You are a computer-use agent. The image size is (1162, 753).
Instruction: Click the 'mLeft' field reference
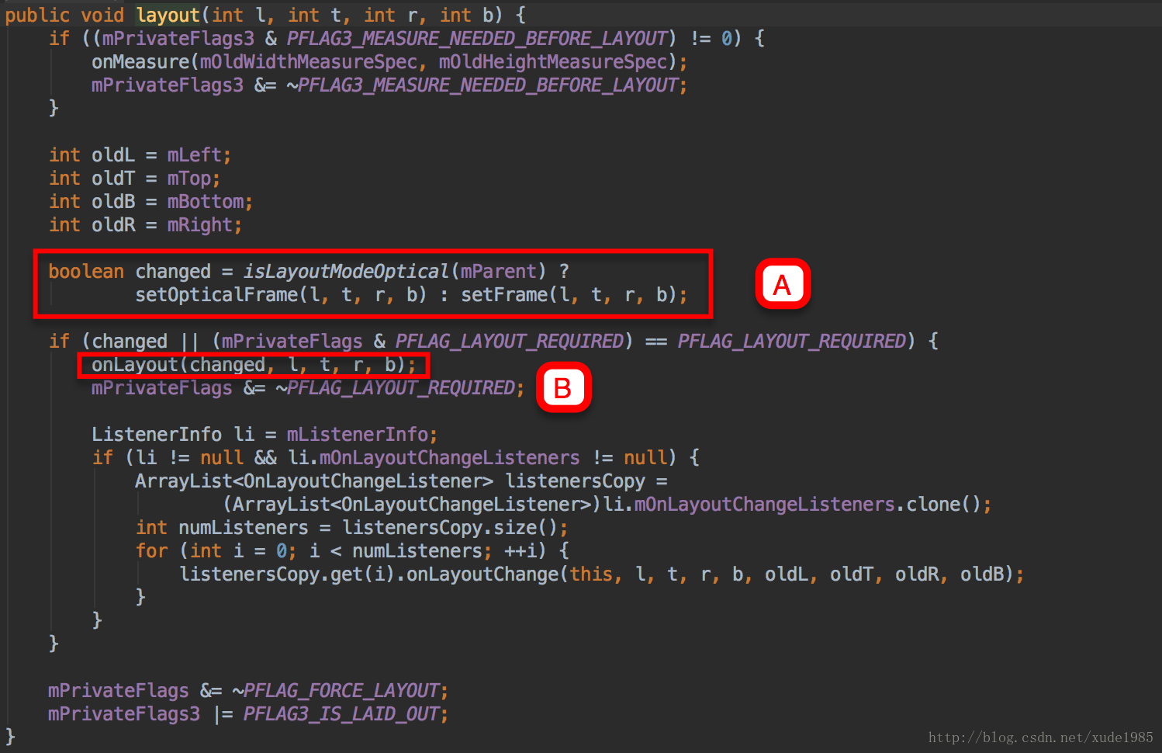click(194, 155)
